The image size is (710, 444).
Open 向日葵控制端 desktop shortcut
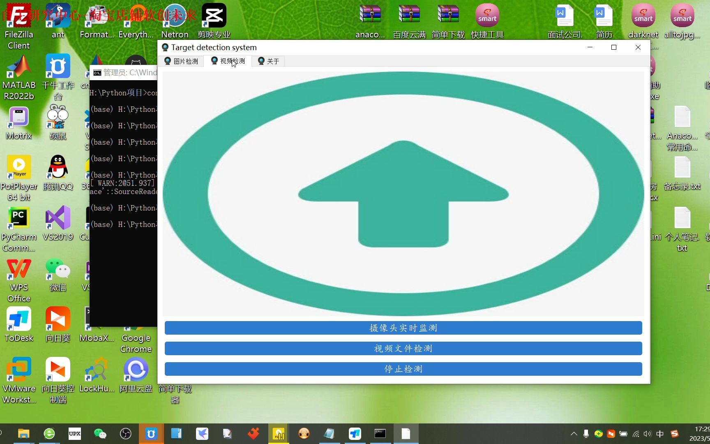pos(58,381)
